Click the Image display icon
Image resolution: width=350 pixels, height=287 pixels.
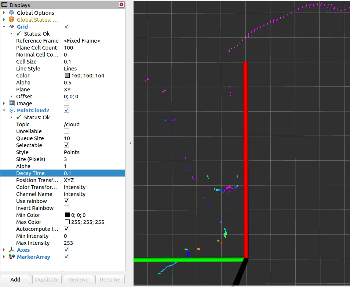[11, 103]
